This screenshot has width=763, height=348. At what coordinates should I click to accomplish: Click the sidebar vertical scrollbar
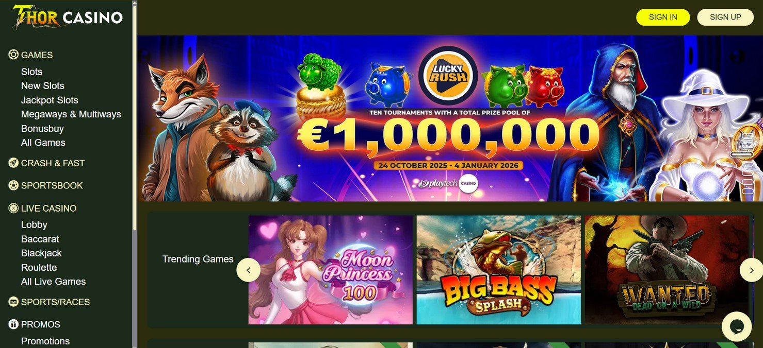coord(135,113)
